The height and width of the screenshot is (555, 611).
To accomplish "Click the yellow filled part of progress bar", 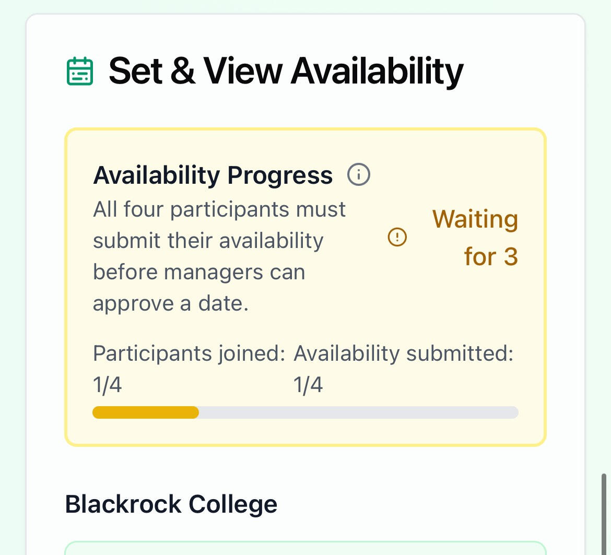I will coord(146,412).
